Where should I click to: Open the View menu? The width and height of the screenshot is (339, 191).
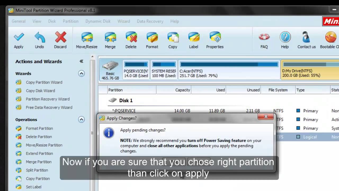[x=37, y=21]
